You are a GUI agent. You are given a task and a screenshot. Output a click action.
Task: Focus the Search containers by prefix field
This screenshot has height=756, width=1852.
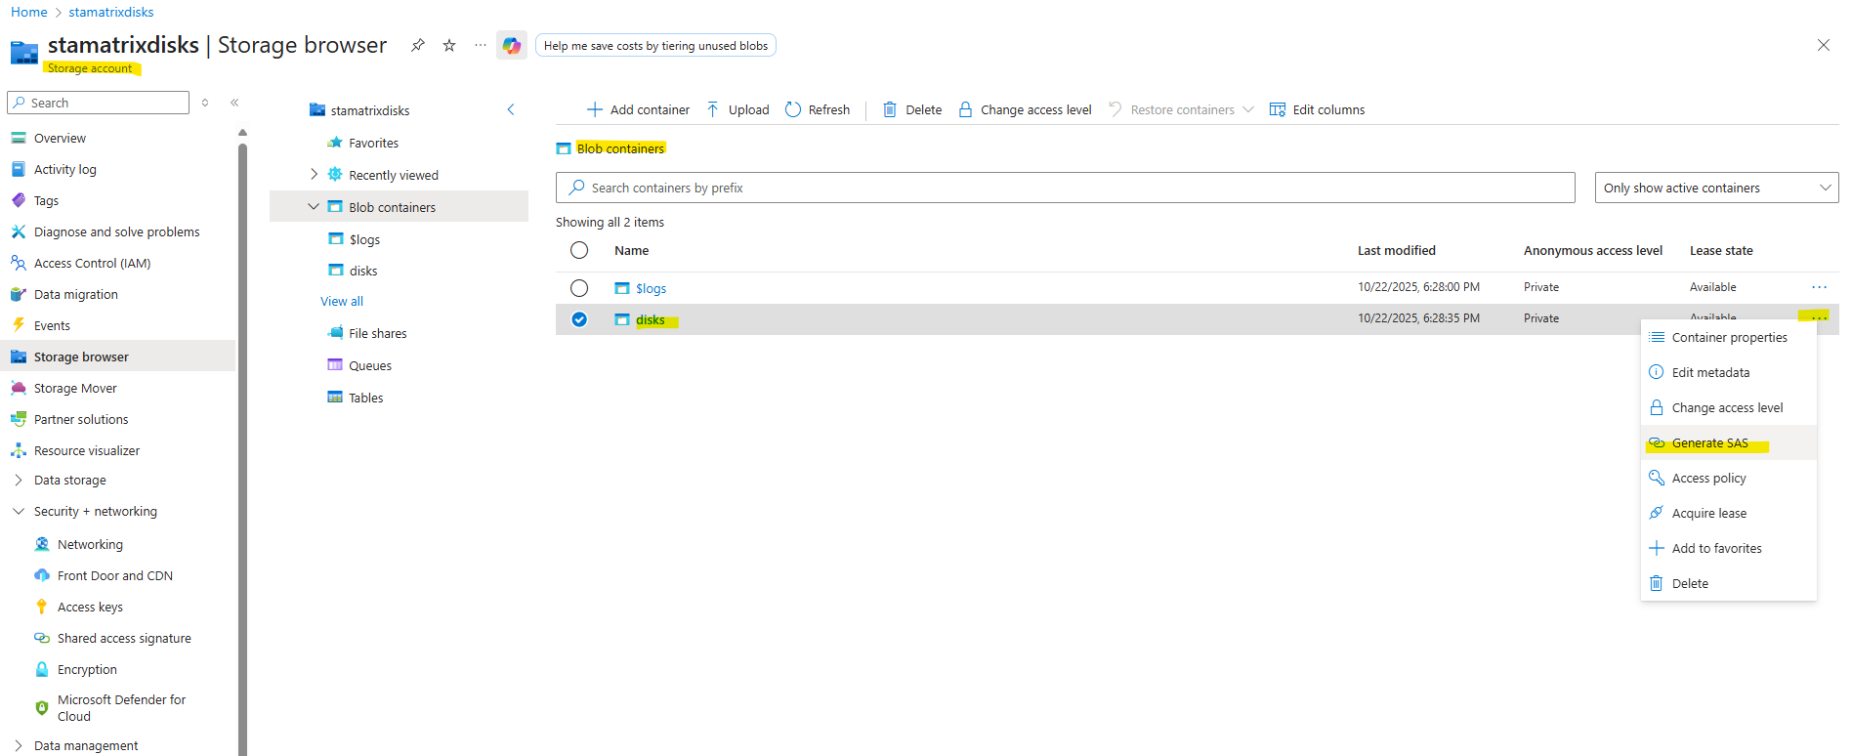[1065, 188]
